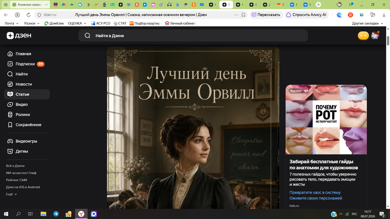Click the dzen.ru address text
Screen dimensions: 390x219
pos(50,15)
